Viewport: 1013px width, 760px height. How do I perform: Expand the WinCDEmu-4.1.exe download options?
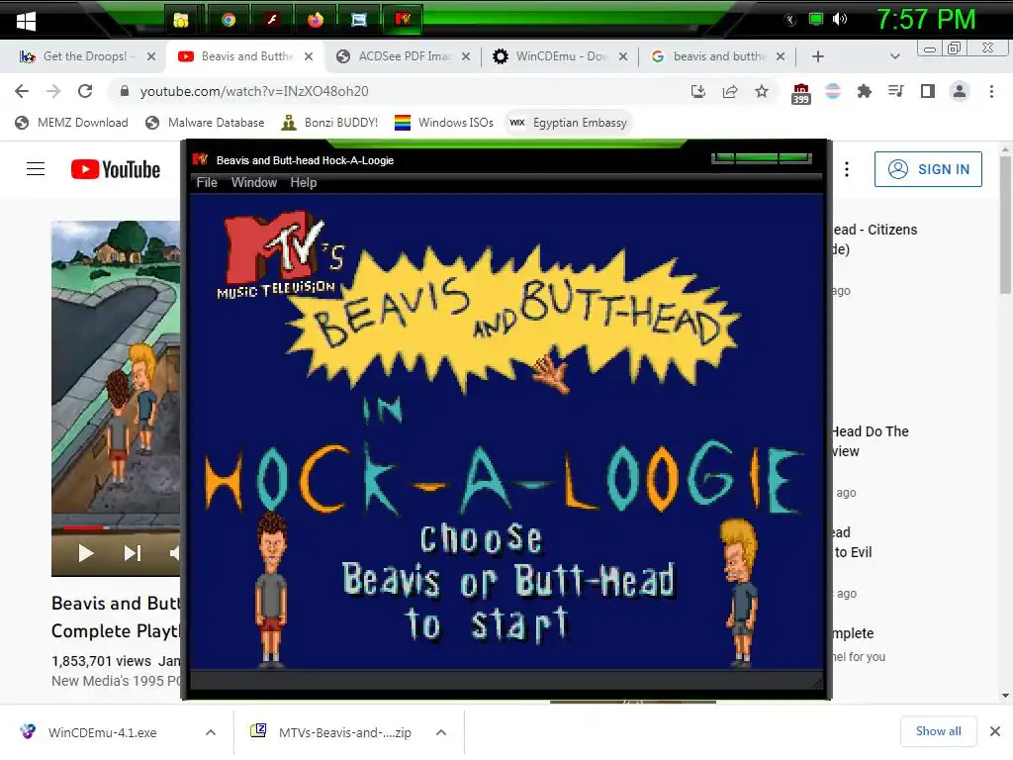[210, 732]
